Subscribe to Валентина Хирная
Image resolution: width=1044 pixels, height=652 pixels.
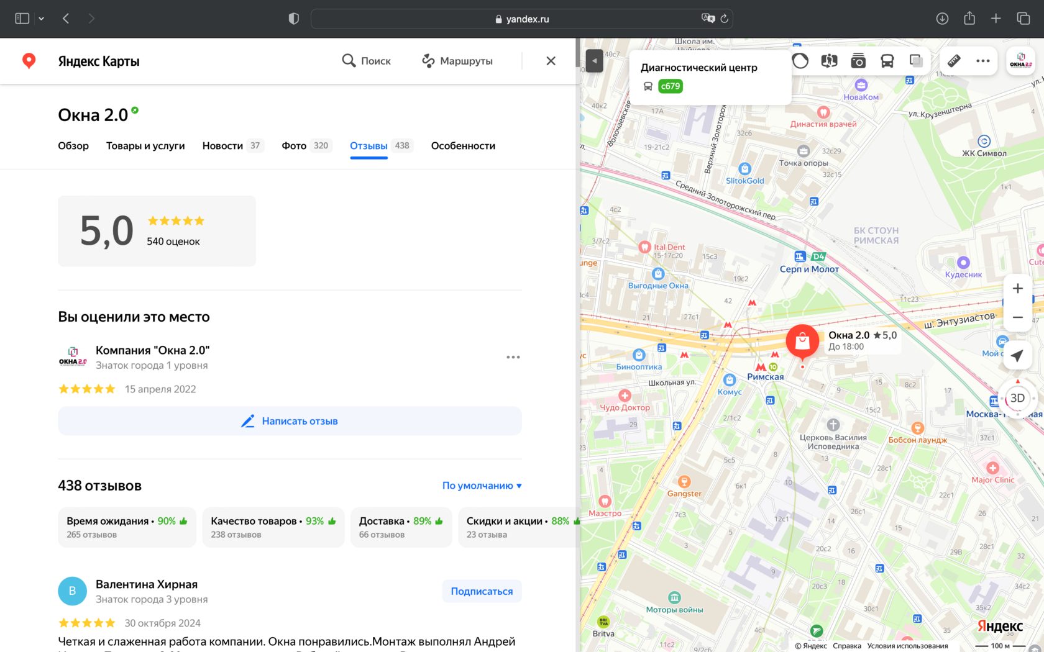482,591
